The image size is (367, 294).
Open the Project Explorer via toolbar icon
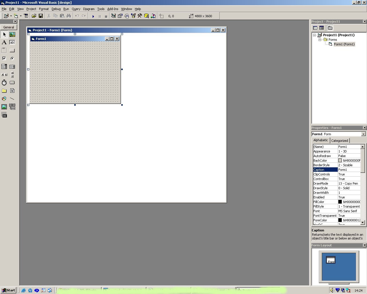[114, 16]
